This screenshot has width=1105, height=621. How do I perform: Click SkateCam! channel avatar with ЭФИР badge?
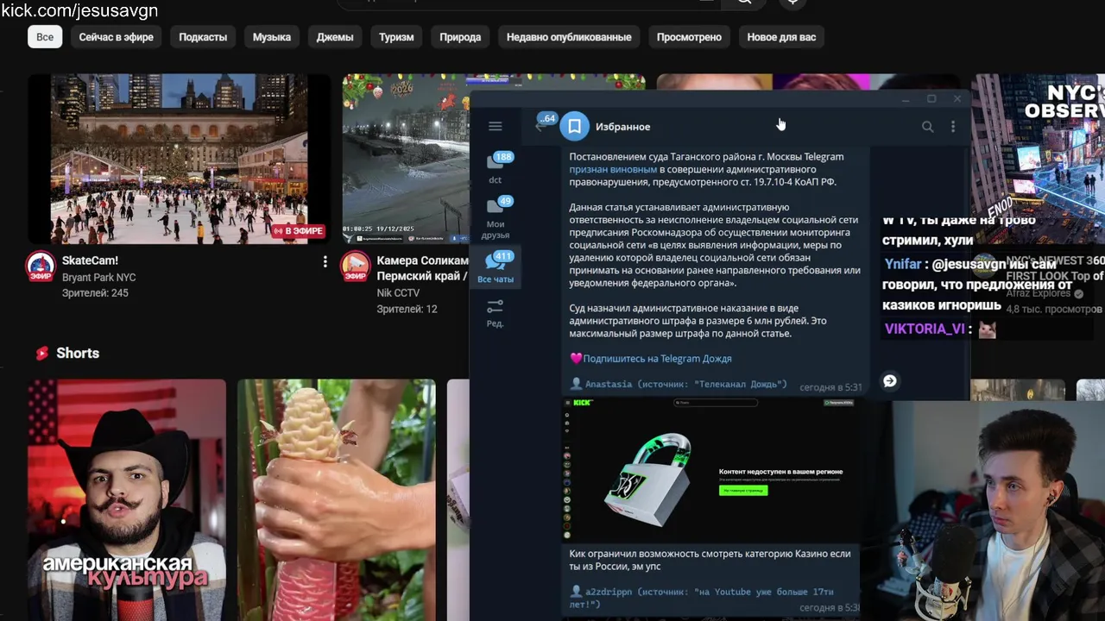(x=41, y=267)
